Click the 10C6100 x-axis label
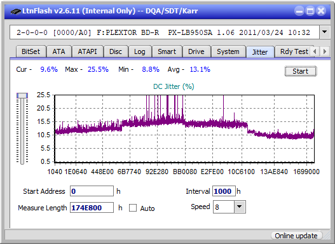Viewport: 335px width, 244px height. 242,172
